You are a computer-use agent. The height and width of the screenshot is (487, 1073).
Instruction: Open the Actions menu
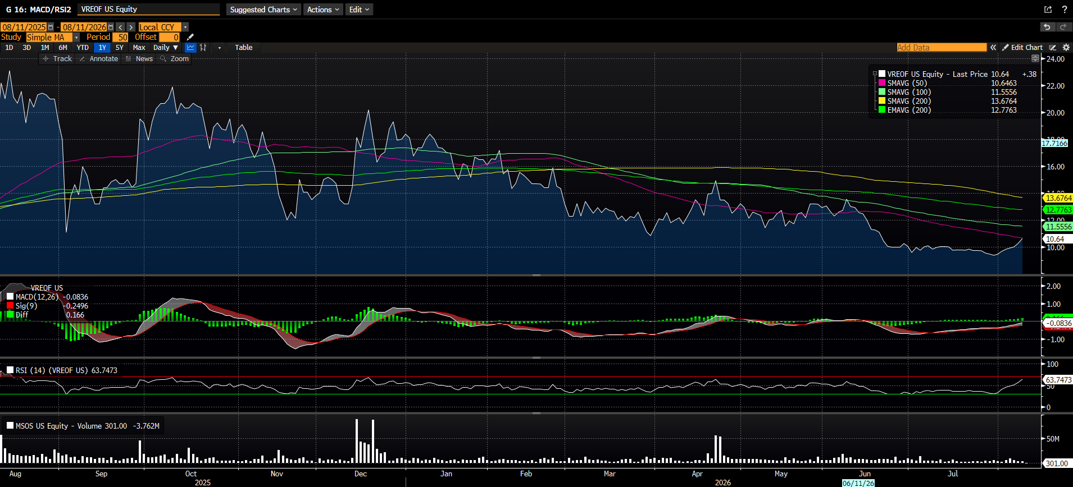(323, 10)
